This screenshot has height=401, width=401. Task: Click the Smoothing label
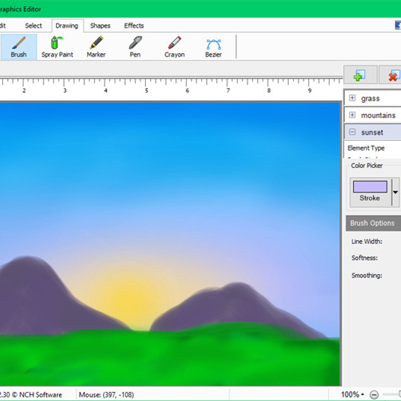[x=367, y=275]
